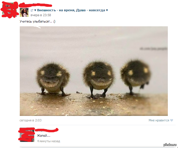Open the "вчера в 23:58" original post timestamp

(x=41, y=15)
